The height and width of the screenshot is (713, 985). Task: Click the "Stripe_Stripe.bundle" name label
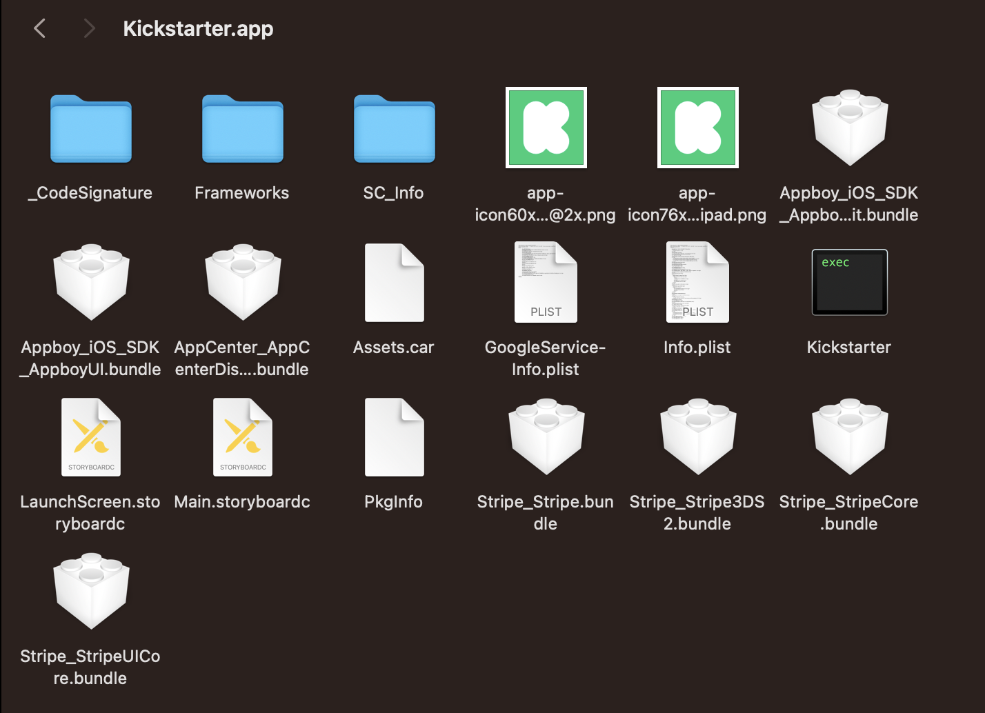(x=546, y=513)
